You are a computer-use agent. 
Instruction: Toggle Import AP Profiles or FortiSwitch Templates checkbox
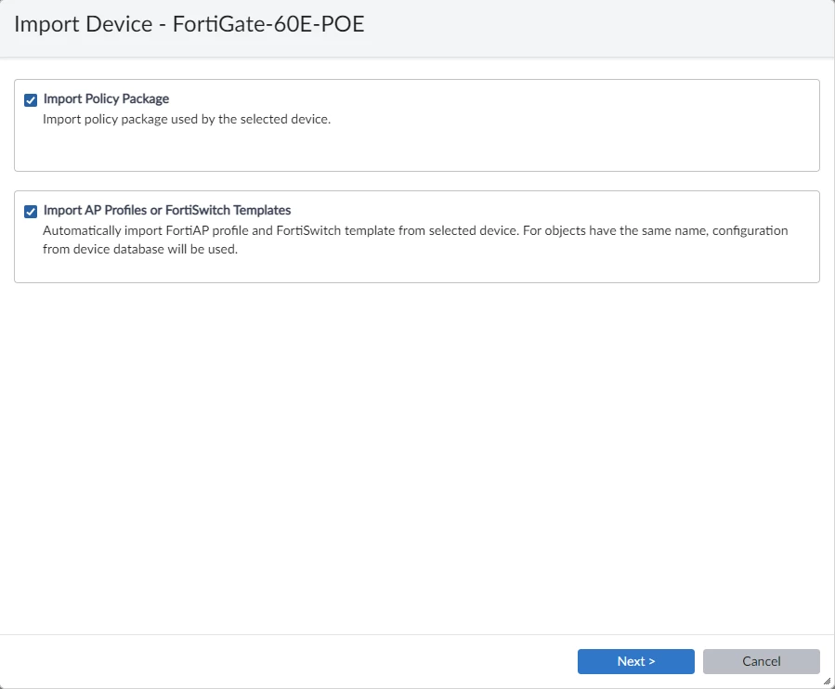click(31, 212)
